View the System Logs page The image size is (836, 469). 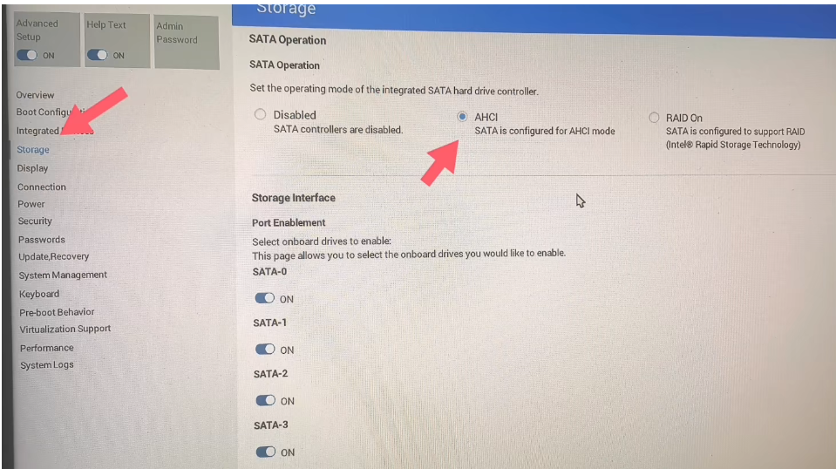[x=47, y=365]
